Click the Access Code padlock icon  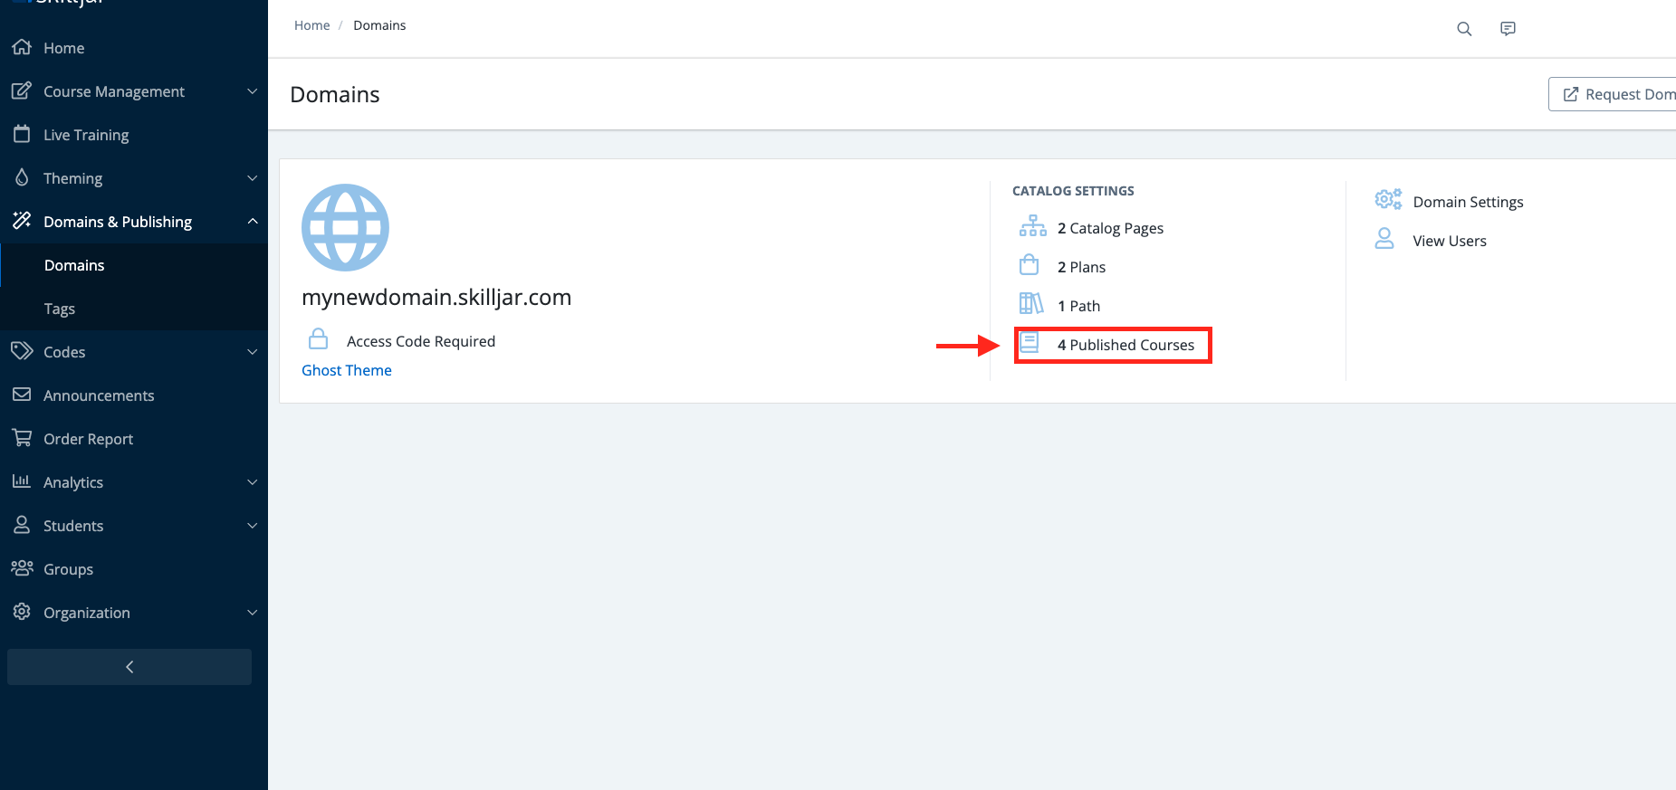click(x=318, y=339)
